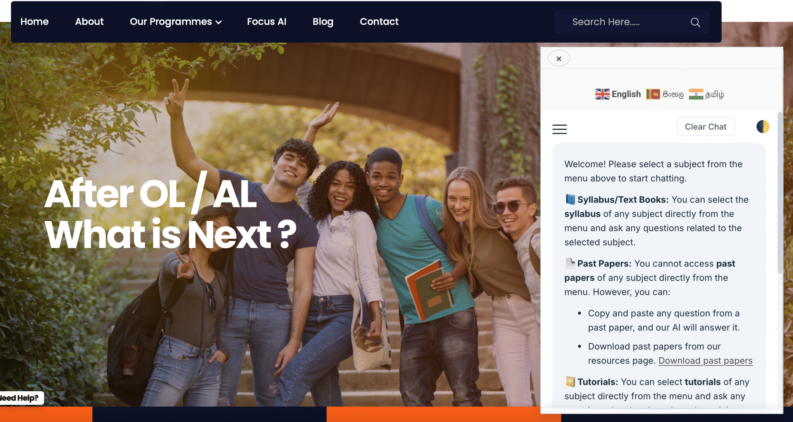Select the India flag icon

pyautogui.click(x=696, y=94)
